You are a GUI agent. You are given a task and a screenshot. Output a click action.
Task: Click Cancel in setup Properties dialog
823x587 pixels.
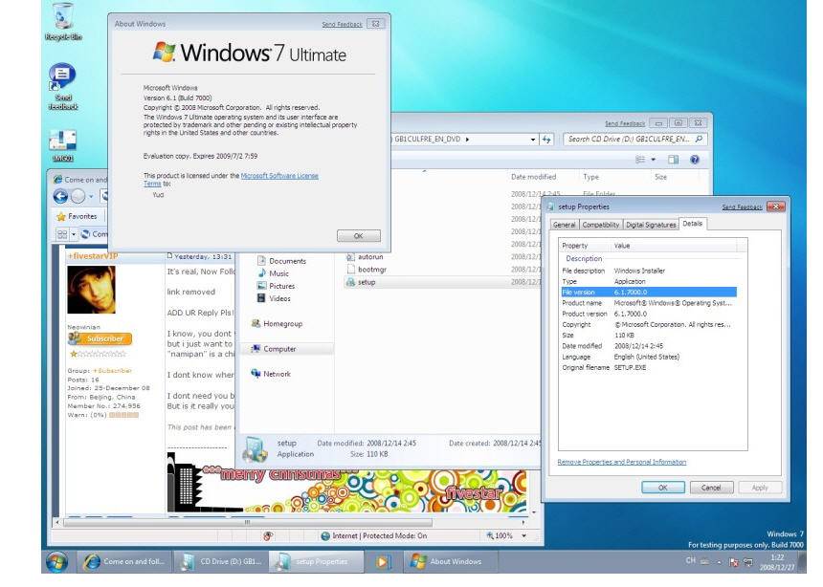tap(711, 488)
